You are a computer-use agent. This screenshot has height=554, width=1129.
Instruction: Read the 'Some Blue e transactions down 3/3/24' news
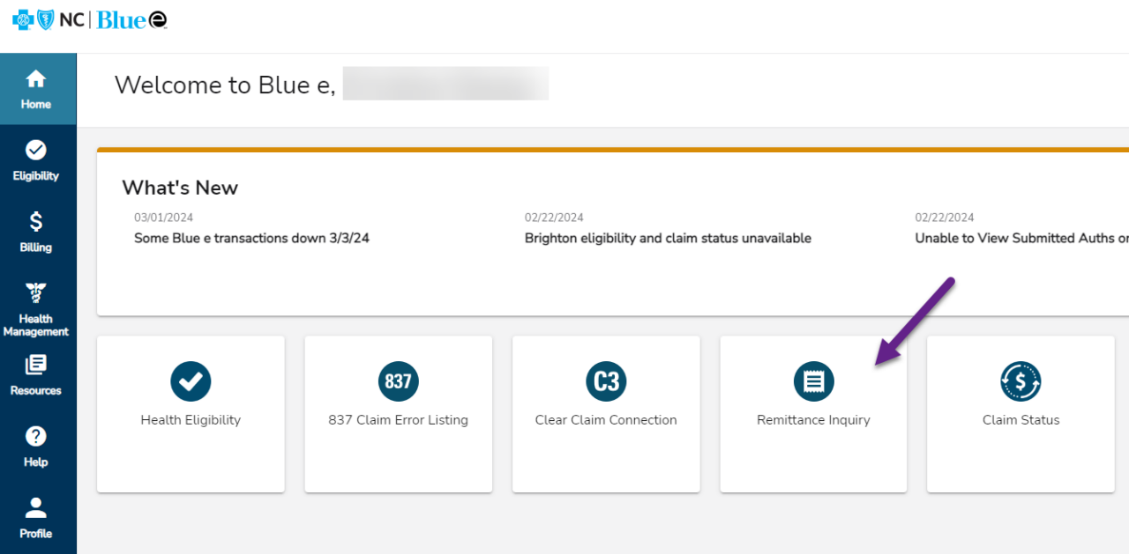click(x=251, y=238)
